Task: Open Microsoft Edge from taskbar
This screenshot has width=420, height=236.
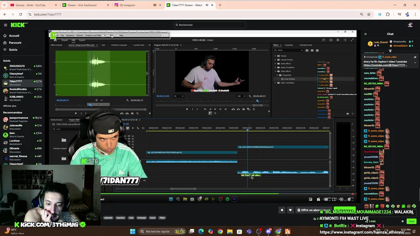Action: pyautogui.click(x=201, y=231)
